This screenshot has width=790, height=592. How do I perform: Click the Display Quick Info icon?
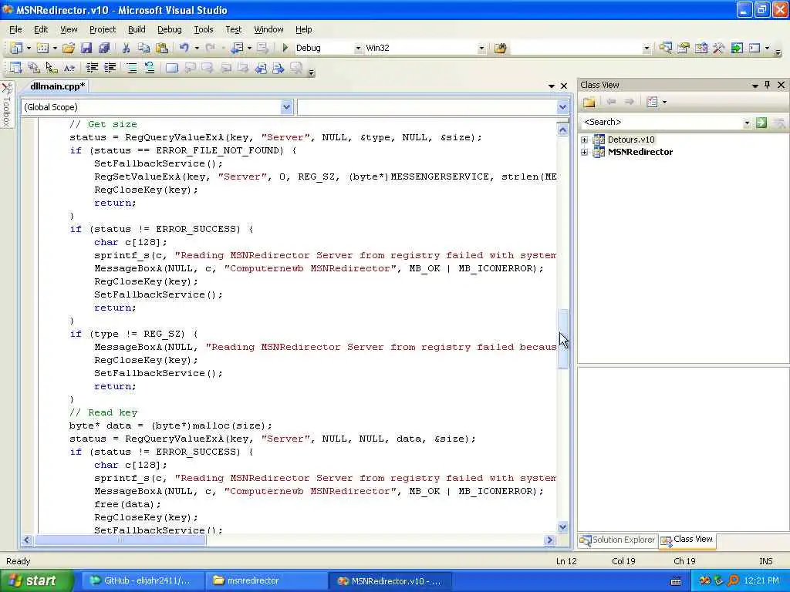click(x=52, y=68)
